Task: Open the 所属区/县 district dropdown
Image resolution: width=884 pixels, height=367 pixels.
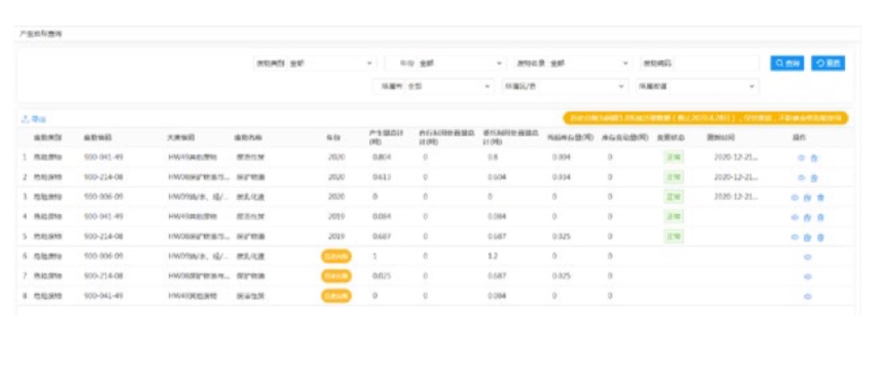Action: [x=564, y=87]
